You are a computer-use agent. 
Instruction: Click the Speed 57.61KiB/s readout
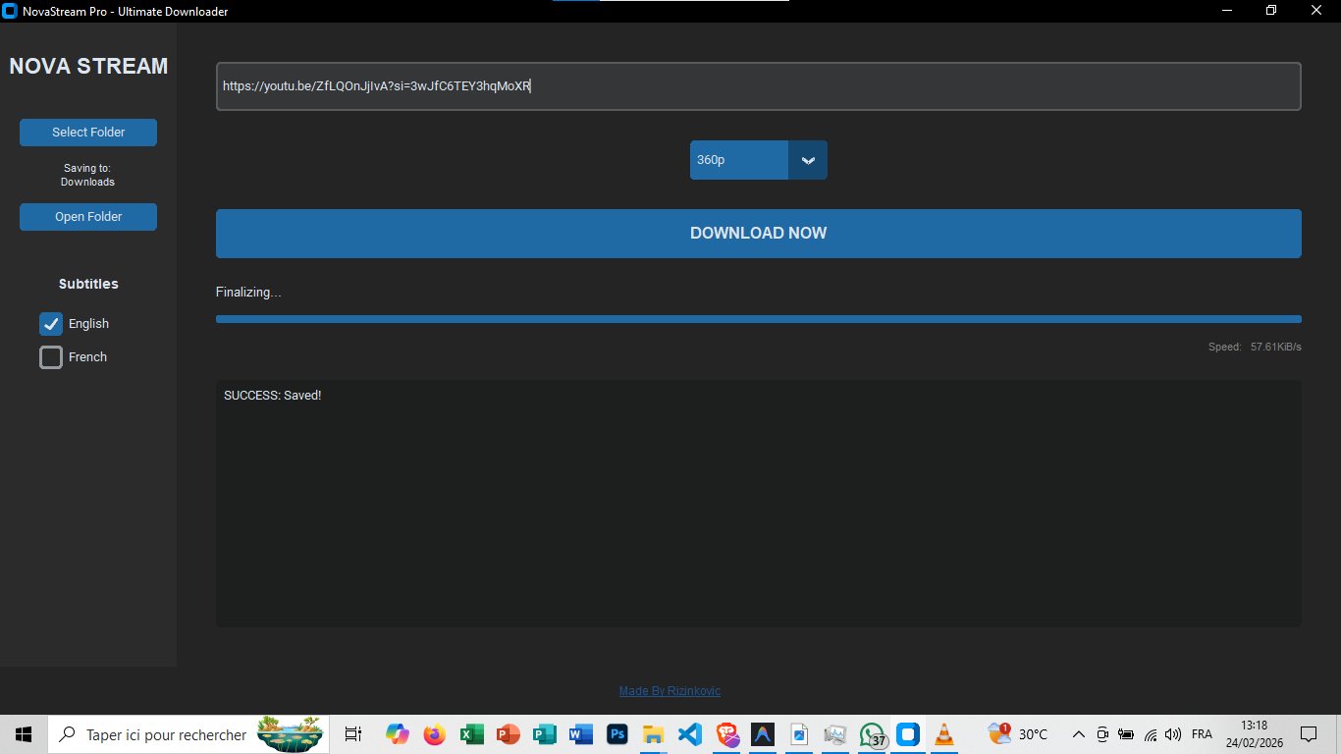[1255, 347]
